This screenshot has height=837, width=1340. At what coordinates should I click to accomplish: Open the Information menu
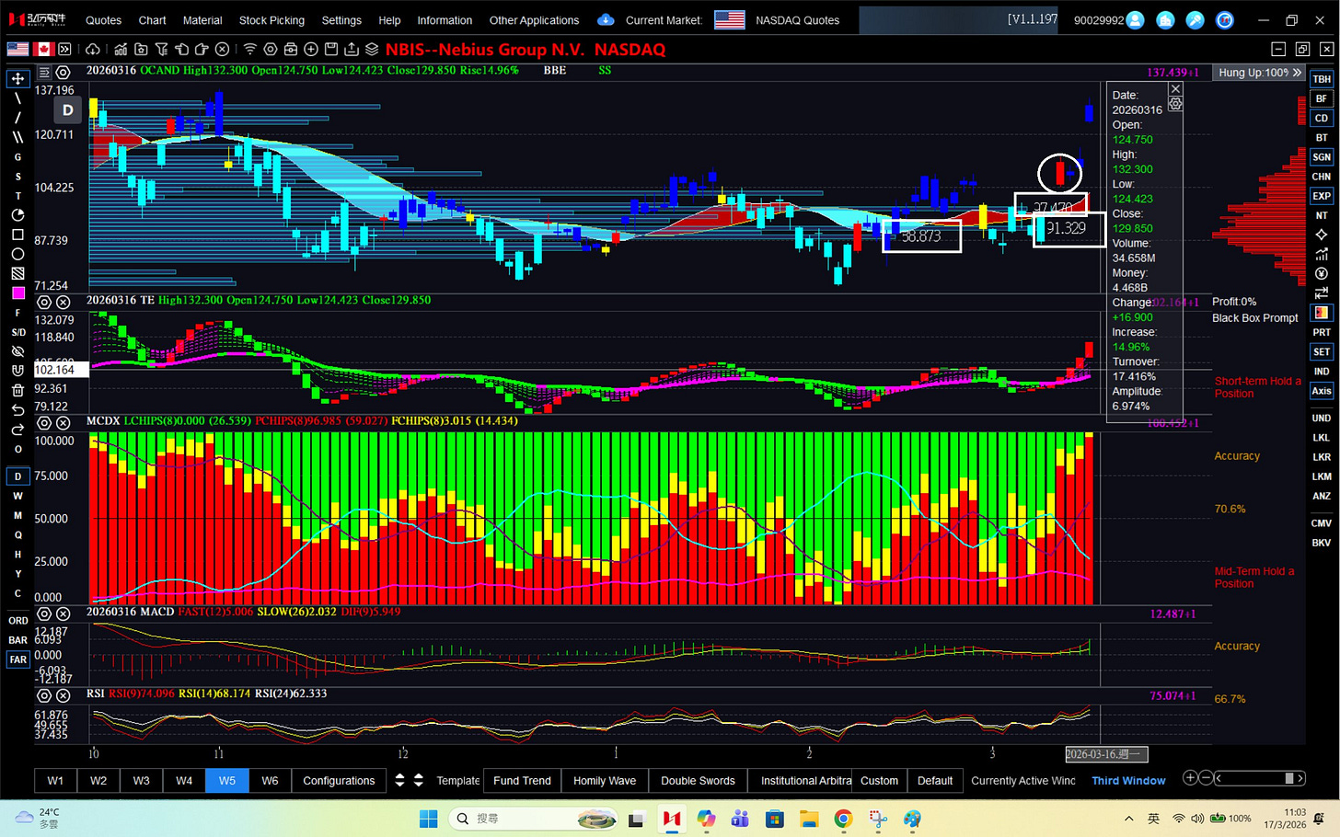tap(445, 20)
